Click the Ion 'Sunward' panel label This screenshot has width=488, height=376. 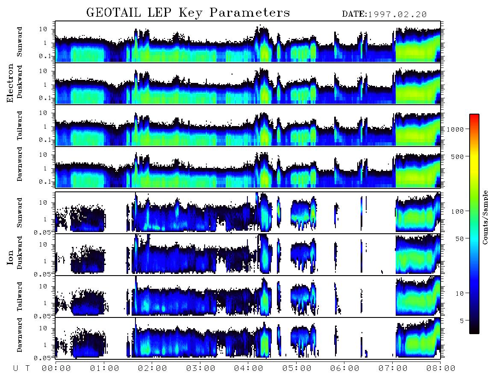[x=20, y=213]
